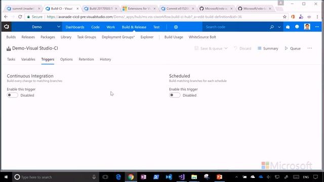Open Task View in the taskbar
324x182 pixels.
[x=105, y=177]
